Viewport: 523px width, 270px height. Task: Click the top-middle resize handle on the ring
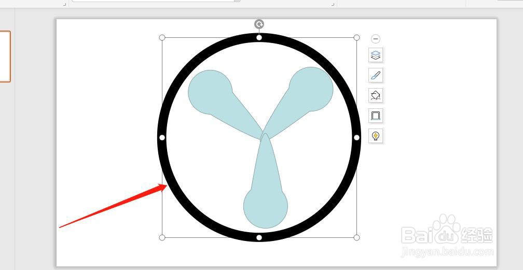(x=259, y=38)
